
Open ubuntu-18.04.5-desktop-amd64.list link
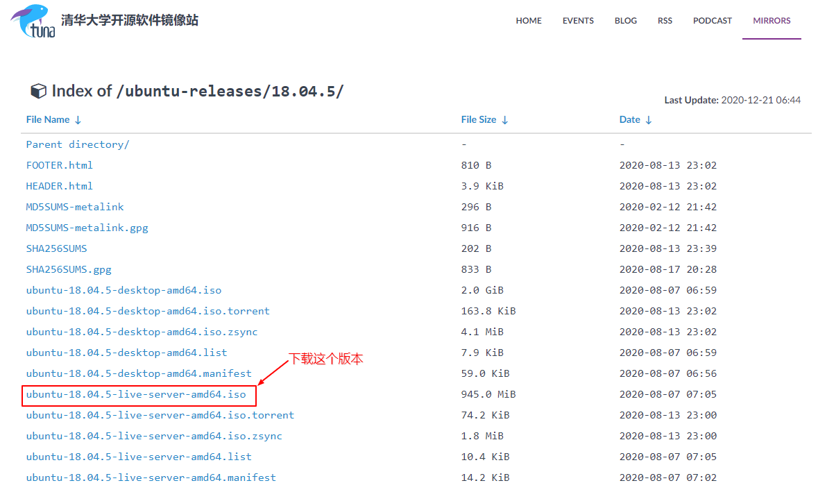pyautogui.click(x=127, y=353)
